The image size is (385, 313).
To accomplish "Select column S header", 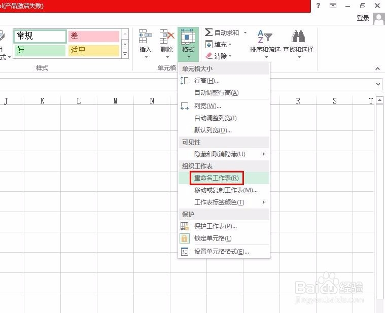I will (335, 100).
